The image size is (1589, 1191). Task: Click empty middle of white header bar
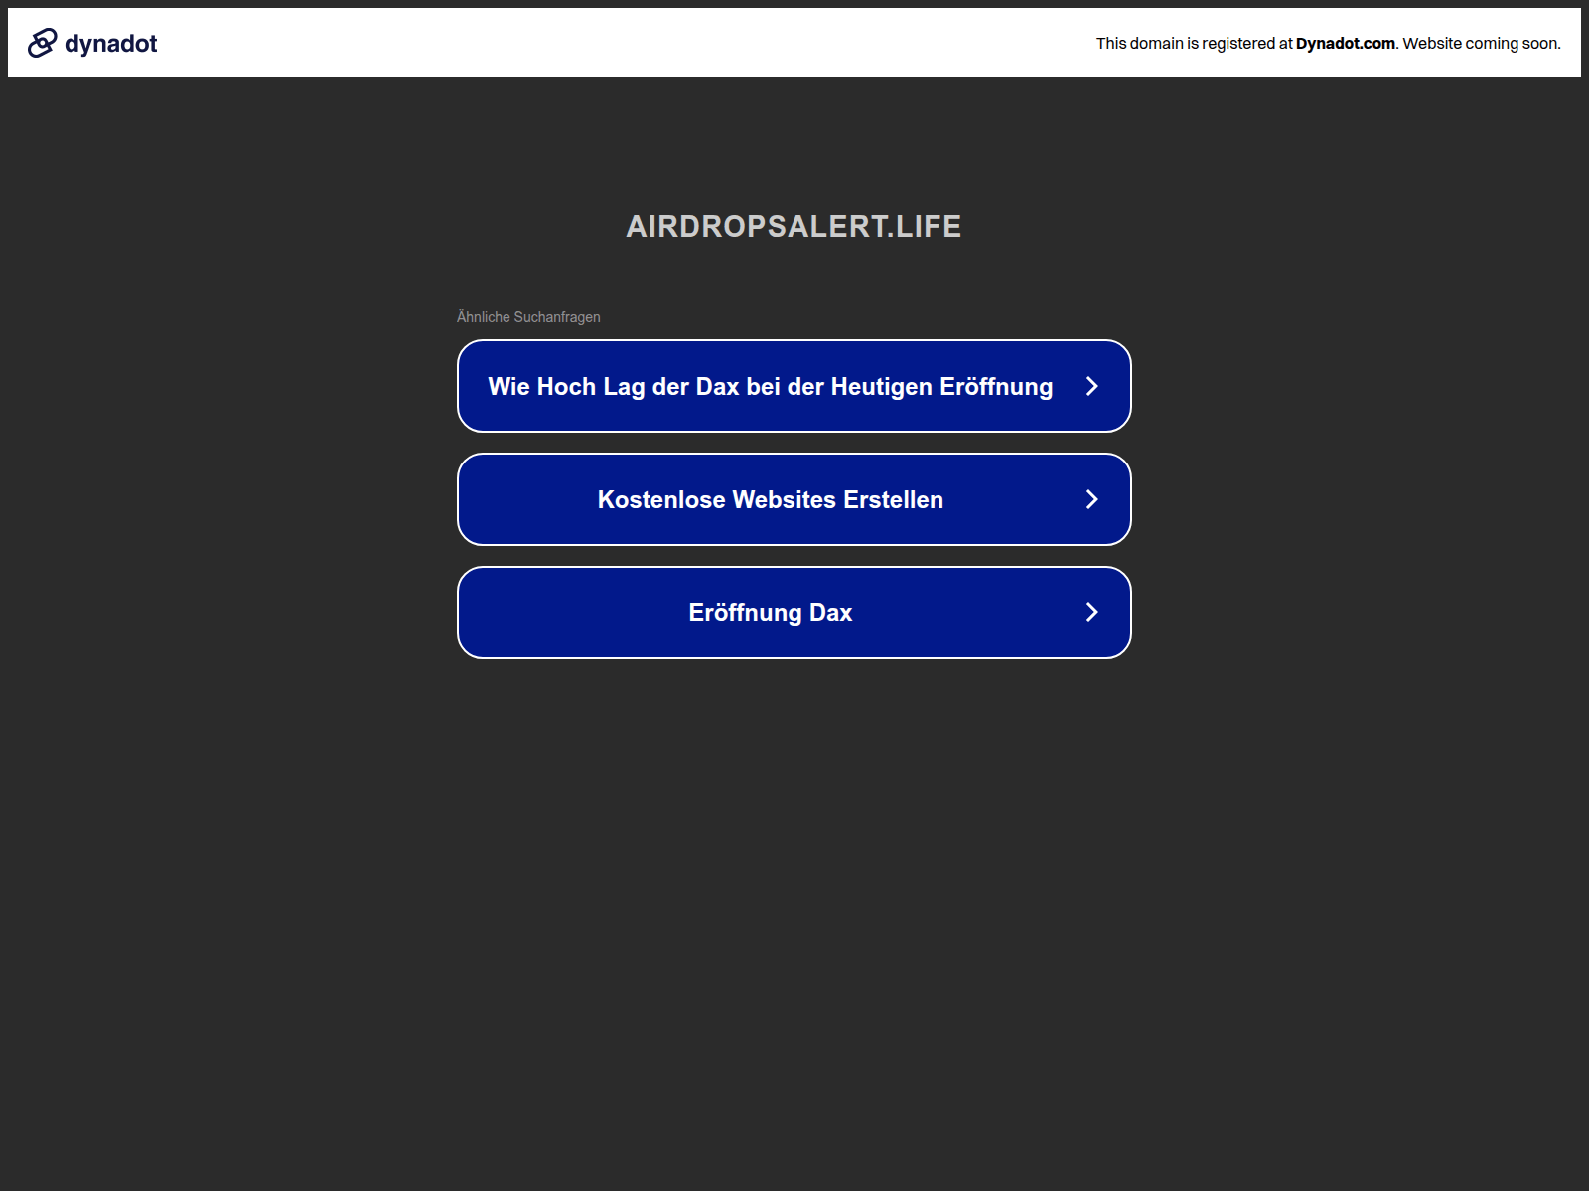pos(626,43)
